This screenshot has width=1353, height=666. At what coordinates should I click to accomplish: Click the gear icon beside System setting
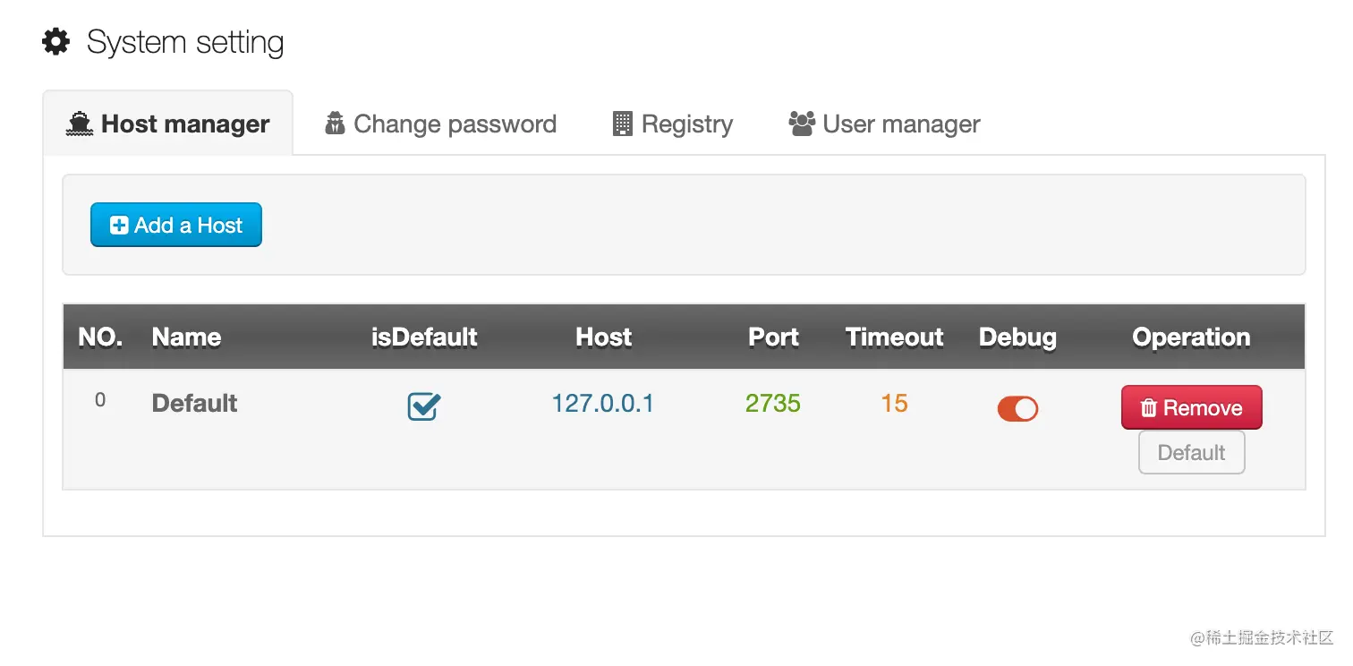click(x=55, y=42)
